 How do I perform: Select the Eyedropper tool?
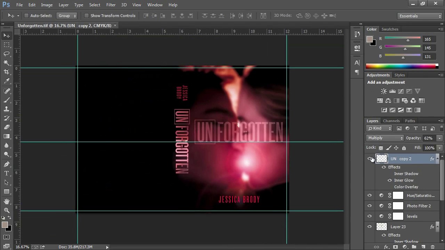pyautogui.click(x=7, y=81)
